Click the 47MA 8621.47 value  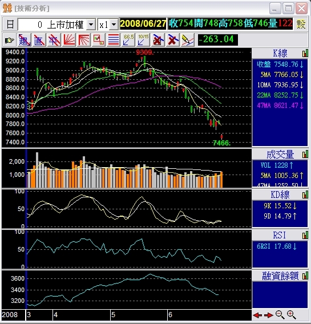pyautogui.click(x=280, y=106)
